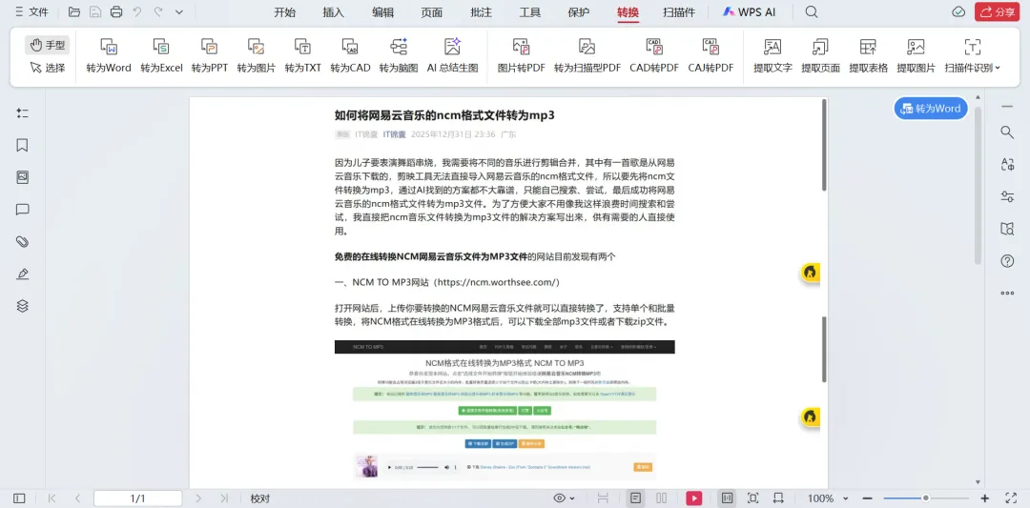This screenshot has height=508, width=1030.
Task: Click the settings sliders icon in right sidebar
Action: (1007, 196)
